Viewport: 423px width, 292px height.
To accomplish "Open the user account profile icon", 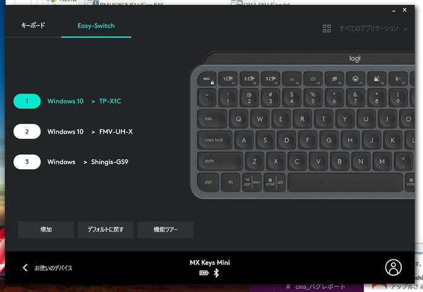I will [393, 267].
